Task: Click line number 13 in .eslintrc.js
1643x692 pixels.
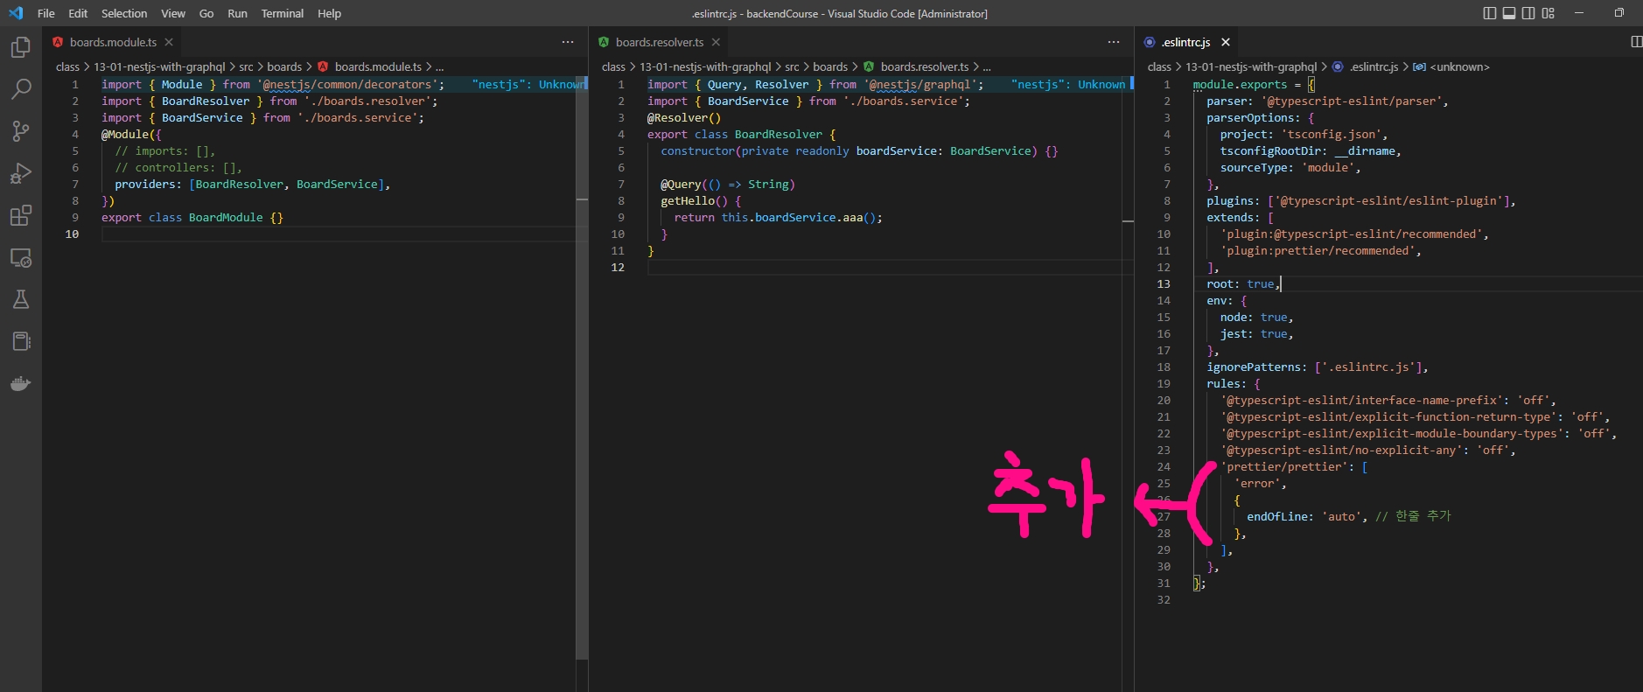Action: 1164,284
